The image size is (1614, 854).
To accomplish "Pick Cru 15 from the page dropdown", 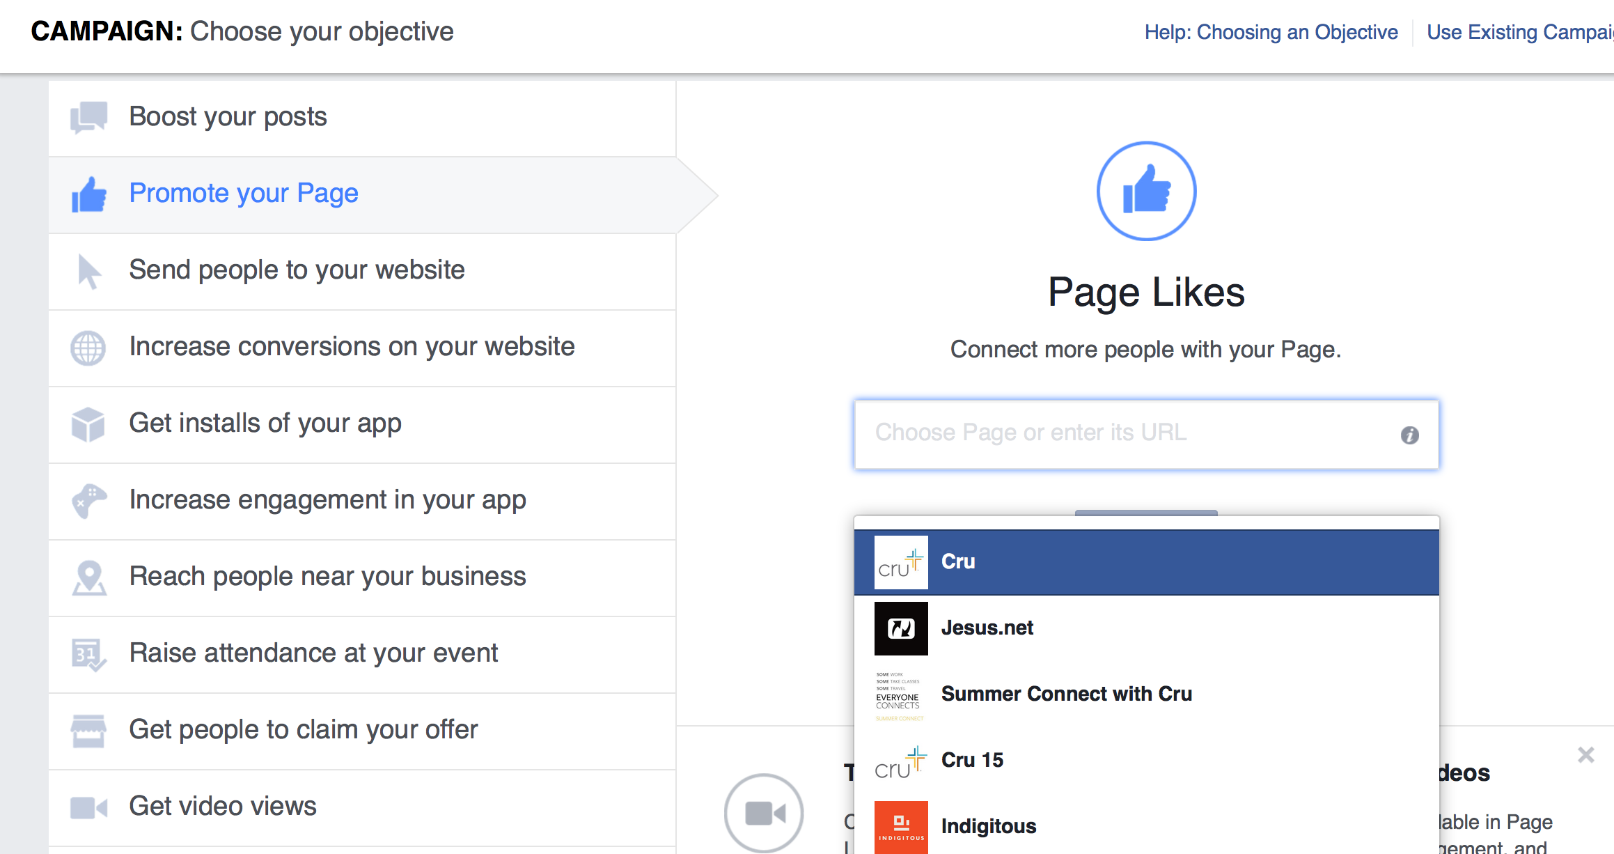I will pos(1146,761).
